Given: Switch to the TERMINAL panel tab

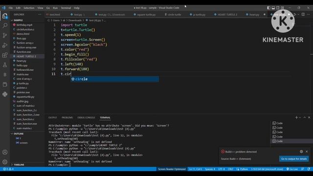Looking at the screenshot, I should [x=105, y=117].
